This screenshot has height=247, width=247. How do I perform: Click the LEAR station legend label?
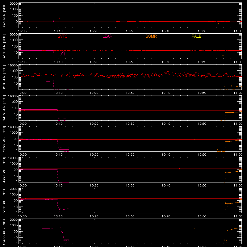(107, 36)
